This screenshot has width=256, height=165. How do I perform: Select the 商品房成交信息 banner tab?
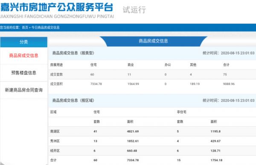click(153, 41)
